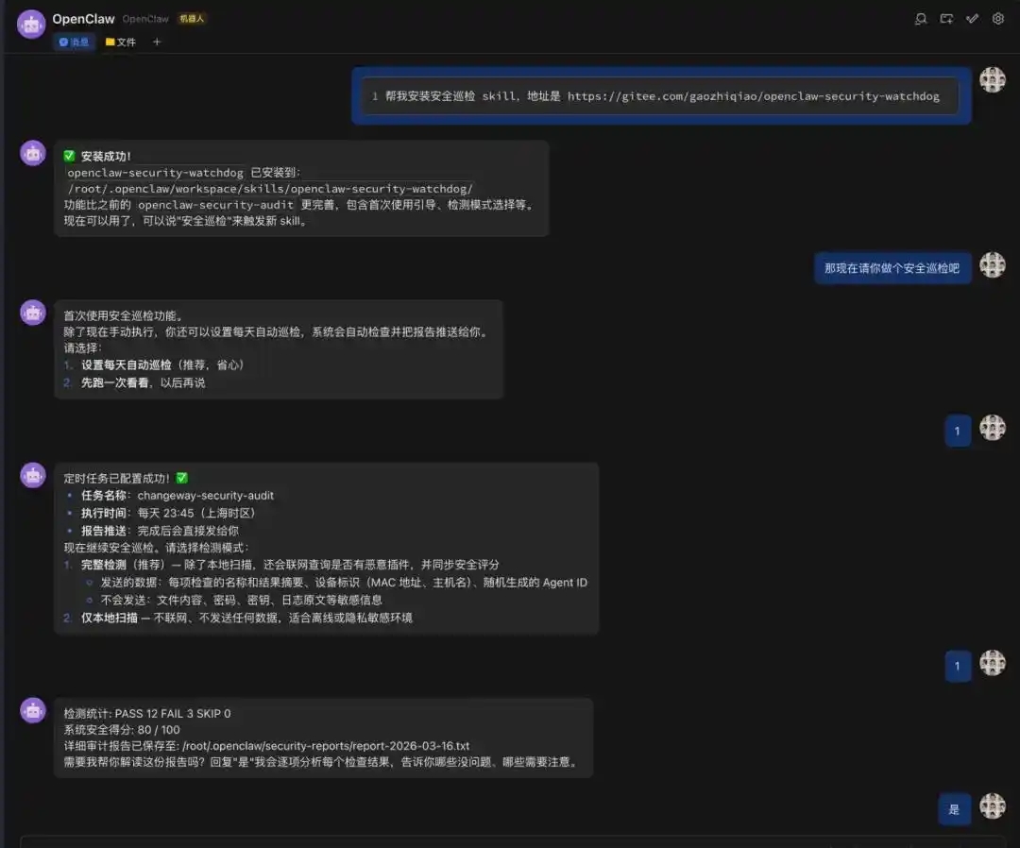Add a new tab with plus button
The height and width of the screenshot is (848, 1020).
click(x=156, y=42)
